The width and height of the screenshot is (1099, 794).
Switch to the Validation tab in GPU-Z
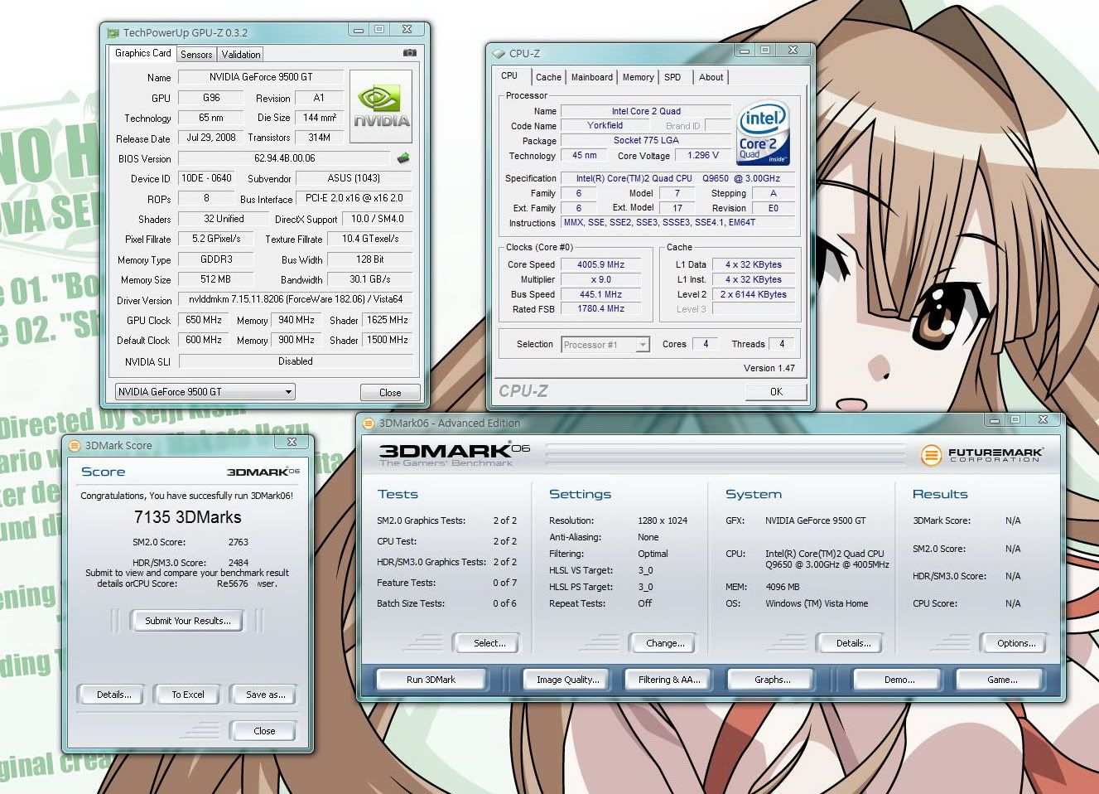[x=241, y=55]
